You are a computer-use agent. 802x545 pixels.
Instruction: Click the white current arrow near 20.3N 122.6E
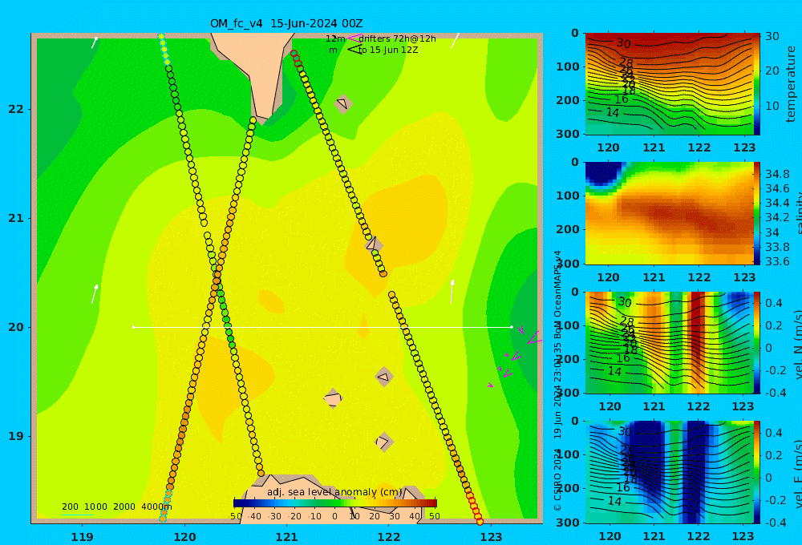click(x=452, y=292)
